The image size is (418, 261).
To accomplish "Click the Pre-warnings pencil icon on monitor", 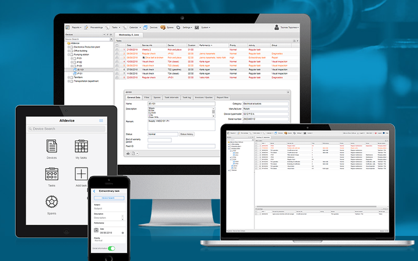I will coord(86,28).
